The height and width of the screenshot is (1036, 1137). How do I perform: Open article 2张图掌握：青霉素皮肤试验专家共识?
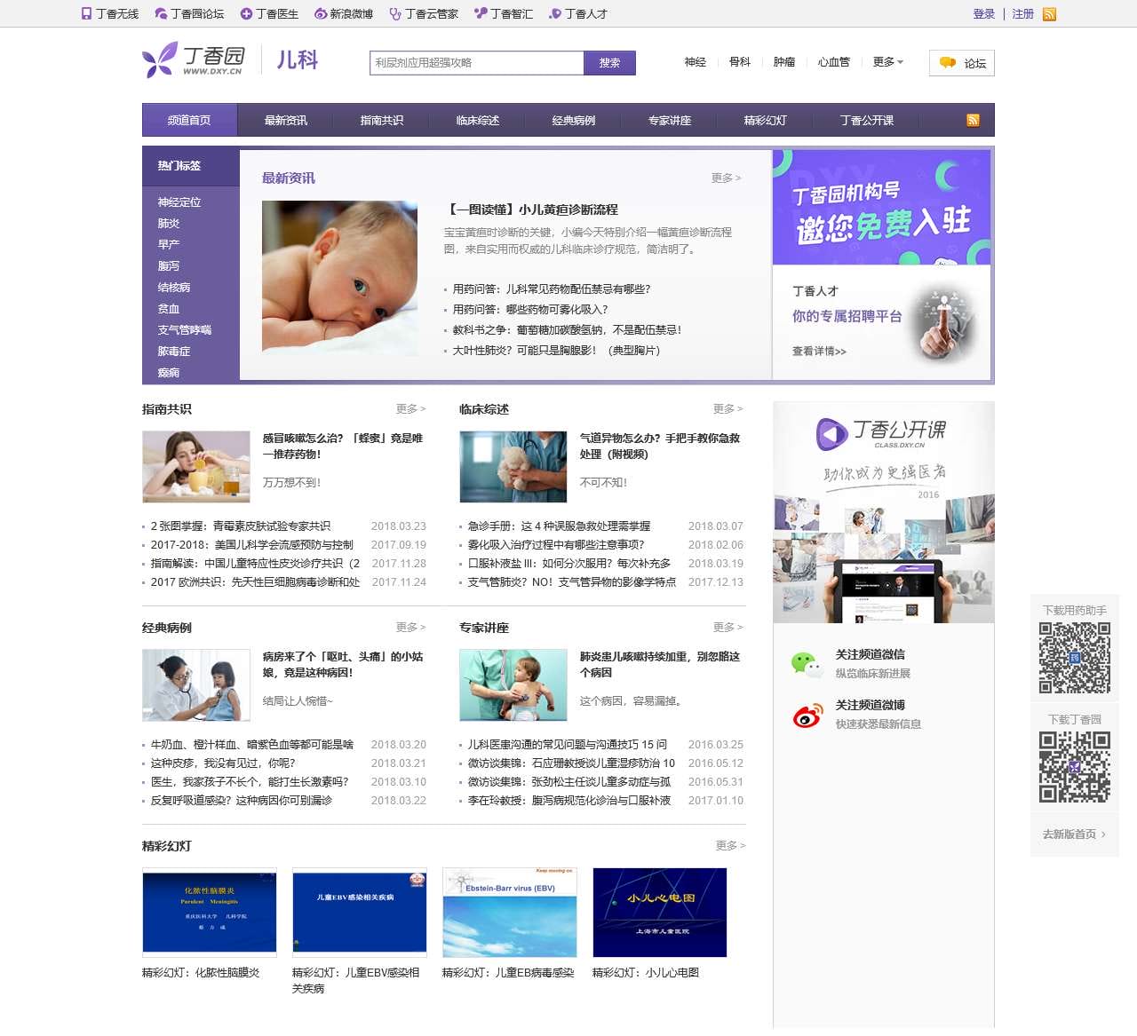click(x=241, y=526)
